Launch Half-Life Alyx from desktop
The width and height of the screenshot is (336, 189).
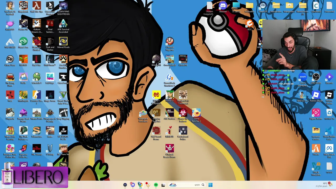[37, 7]
